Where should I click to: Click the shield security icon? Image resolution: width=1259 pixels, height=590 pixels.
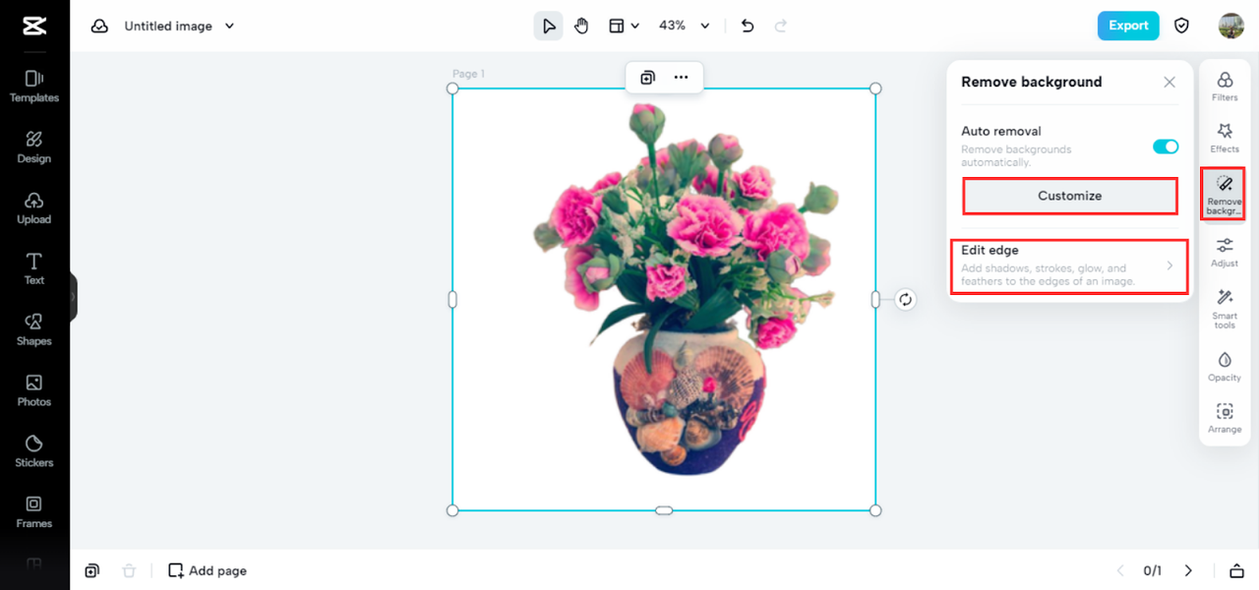point(1182,26)
